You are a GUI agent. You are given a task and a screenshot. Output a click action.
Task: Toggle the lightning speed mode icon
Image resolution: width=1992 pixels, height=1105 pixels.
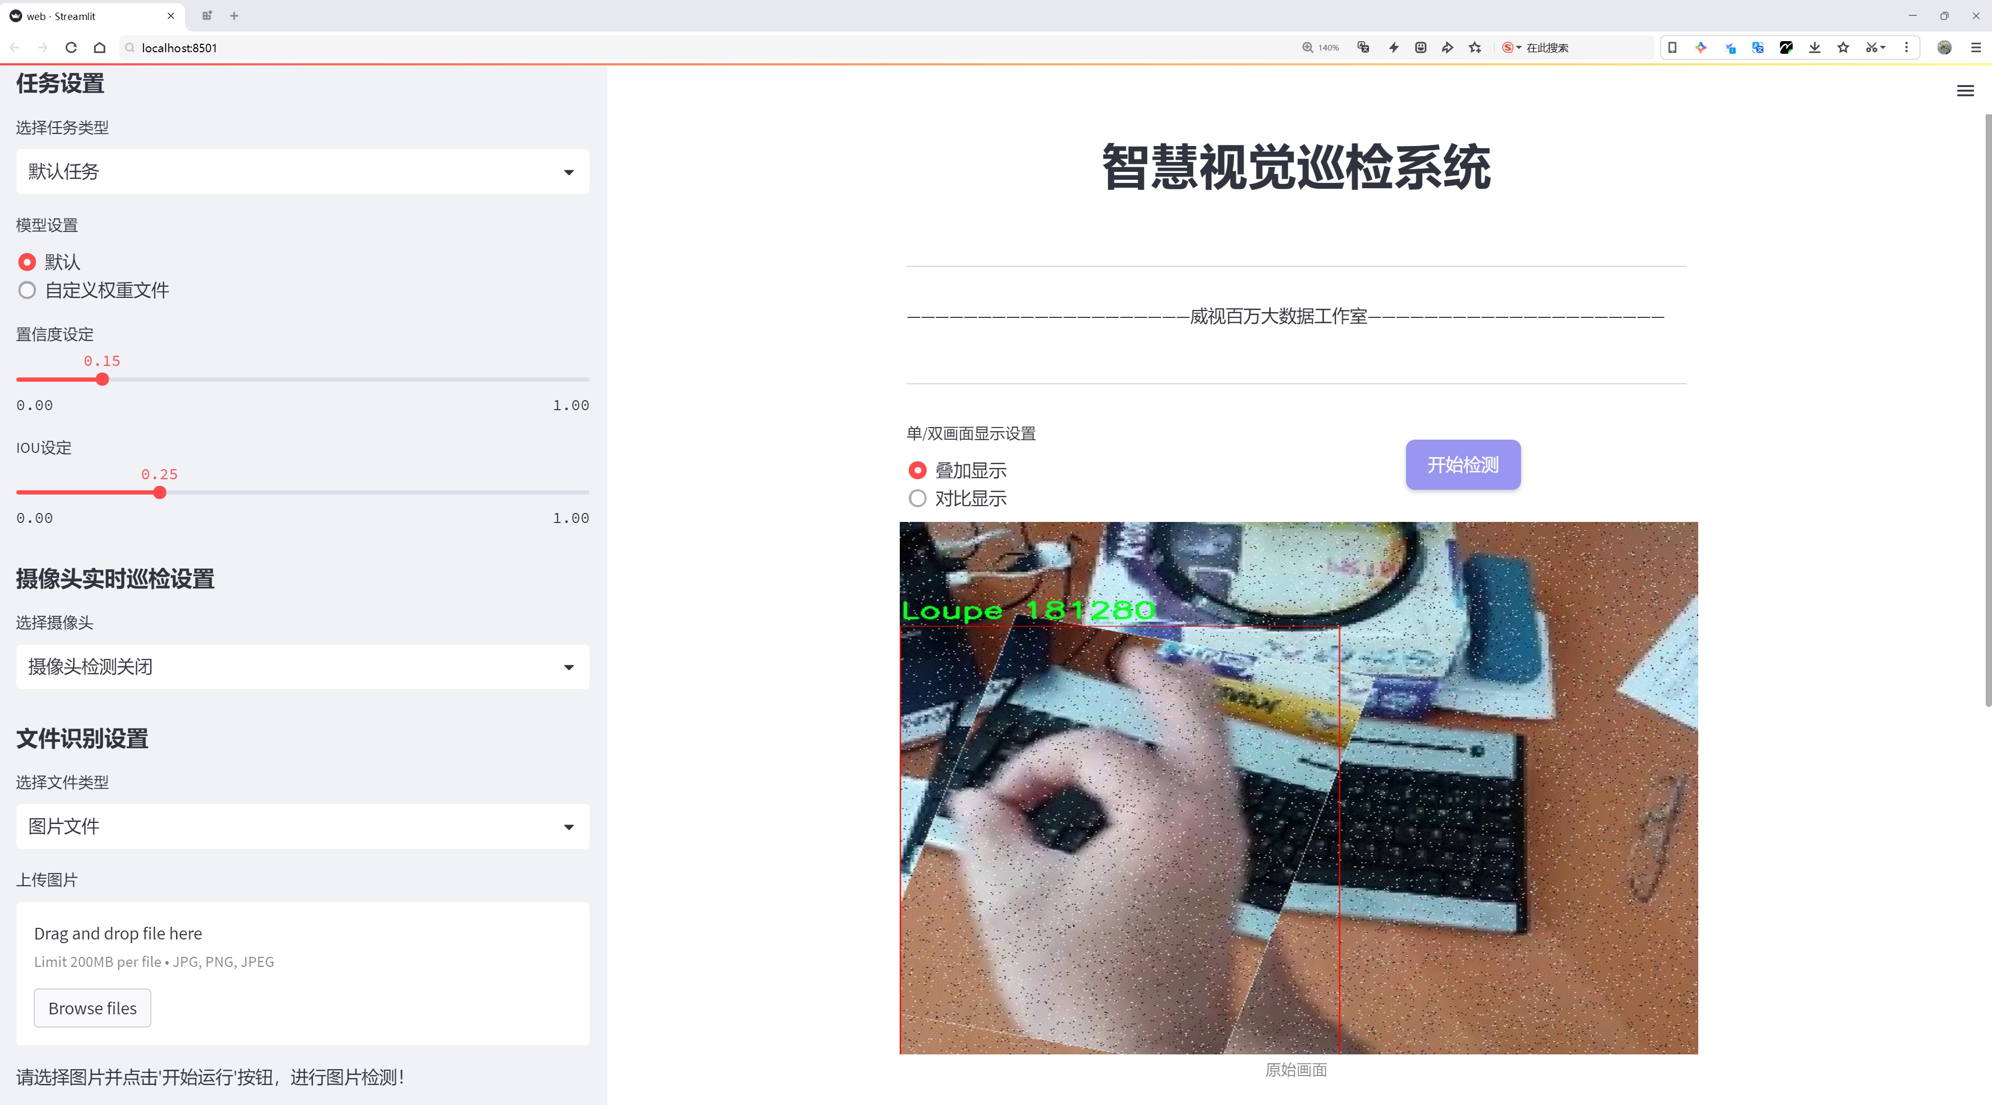coord(1393,48)
